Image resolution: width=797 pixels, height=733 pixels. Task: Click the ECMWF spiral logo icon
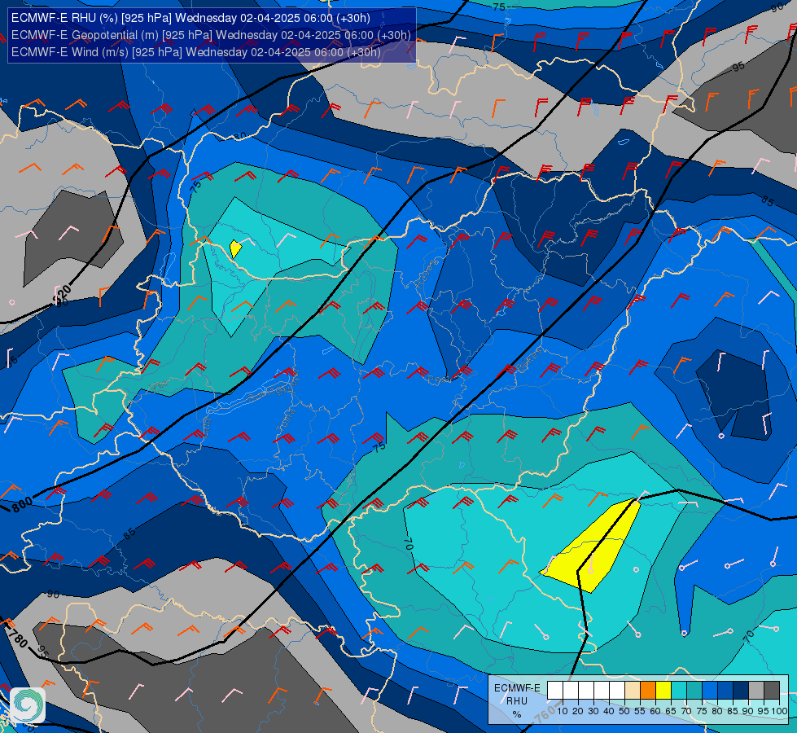point(28,705)
